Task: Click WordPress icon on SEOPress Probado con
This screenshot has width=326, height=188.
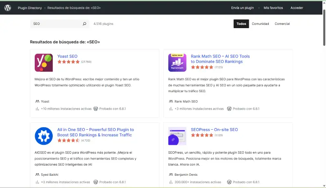Action: click(x=229, y=182)
